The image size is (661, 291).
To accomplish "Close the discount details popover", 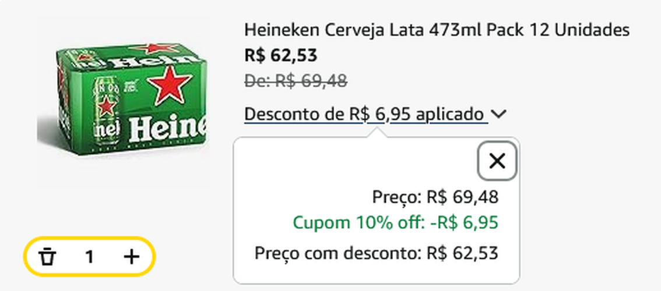I will (x=497, y=161).
